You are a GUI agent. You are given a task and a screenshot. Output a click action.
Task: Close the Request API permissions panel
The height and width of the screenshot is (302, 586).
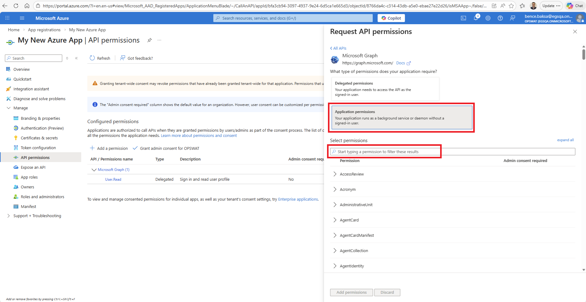pos(575,32)
